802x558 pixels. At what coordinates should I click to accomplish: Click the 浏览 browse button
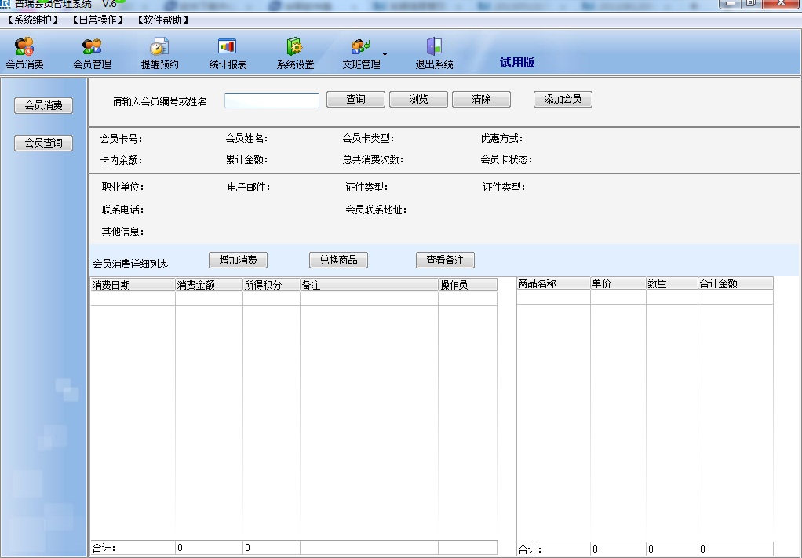417,99
